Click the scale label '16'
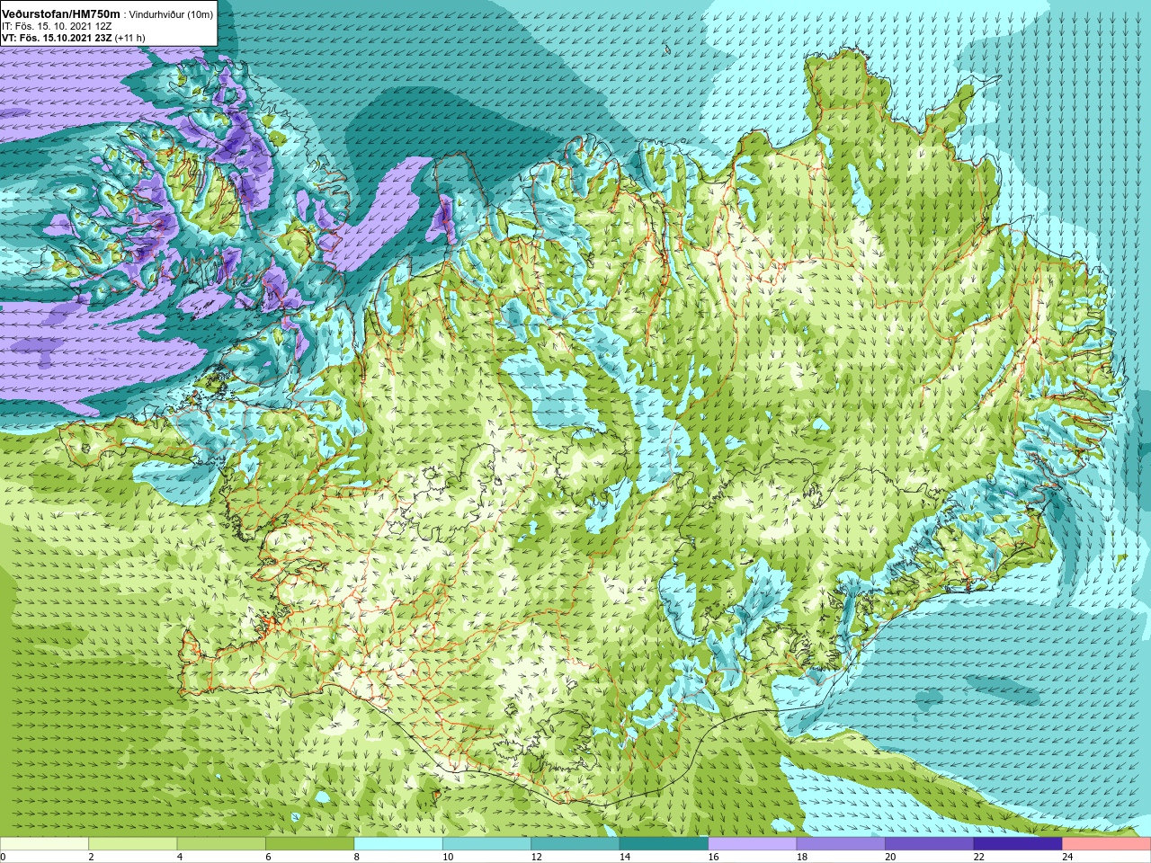Viewport: 1151px width, 863px height. pos(713,857)
